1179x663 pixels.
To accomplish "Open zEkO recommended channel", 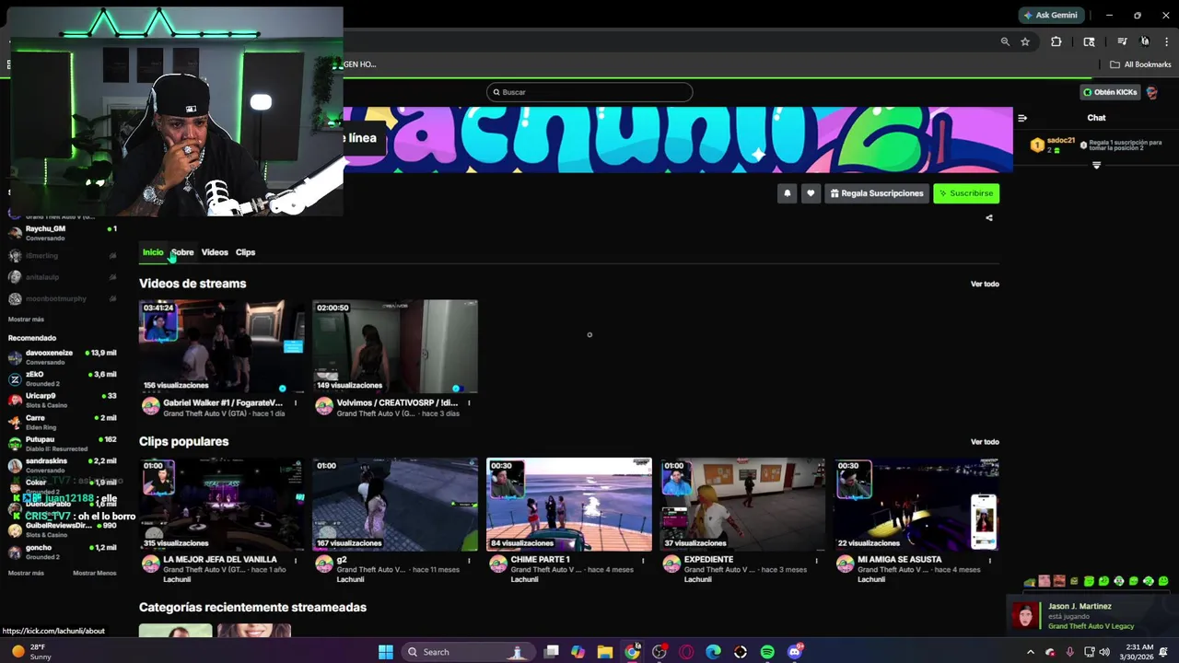I will click(63, 378).
